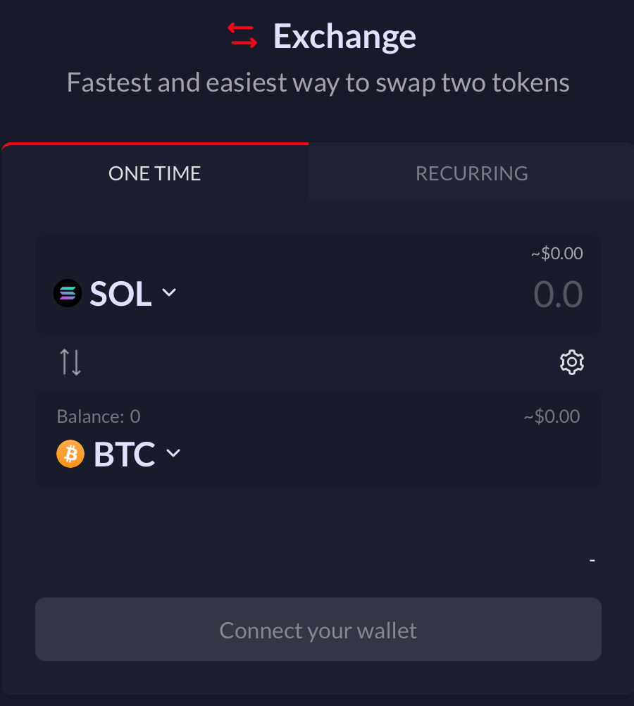Open token selector by clicking BTC label
634x706 pixels.
click(x=124, y=454)
